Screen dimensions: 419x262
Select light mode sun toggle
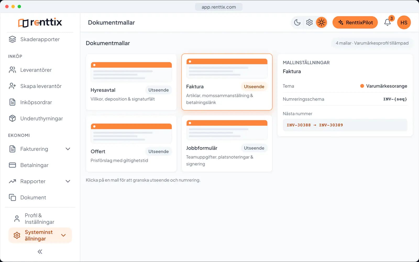pyautogui.click(x=321, y=23)
